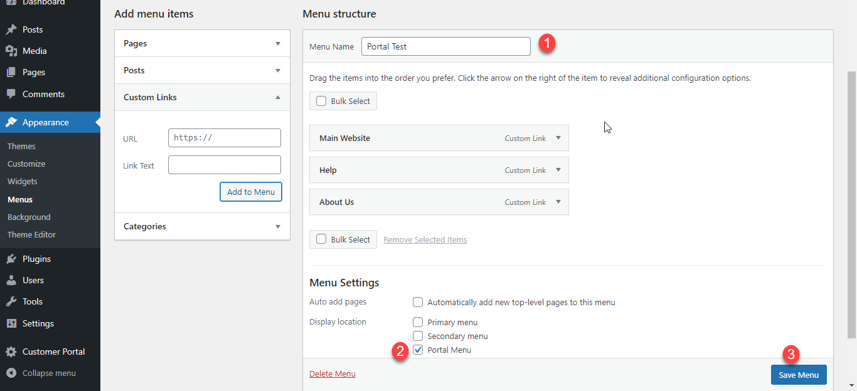Click the Users person icon

[x=11, y=280]
